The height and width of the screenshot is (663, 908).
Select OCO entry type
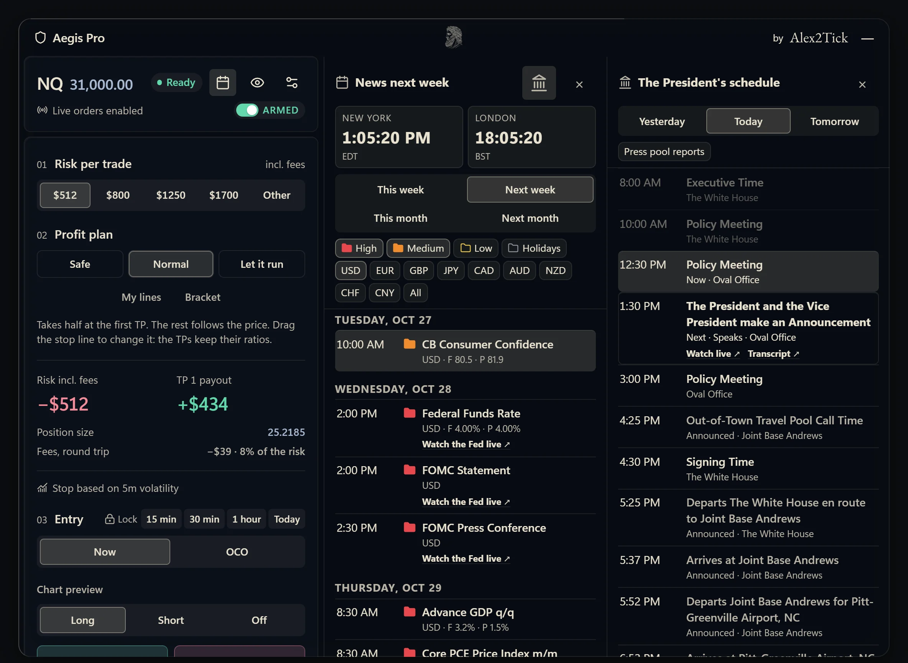tap(237, 552)
